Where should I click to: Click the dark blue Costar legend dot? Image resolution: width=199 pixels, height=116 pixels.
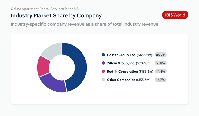pyautogui.click(x=103, y=55)
